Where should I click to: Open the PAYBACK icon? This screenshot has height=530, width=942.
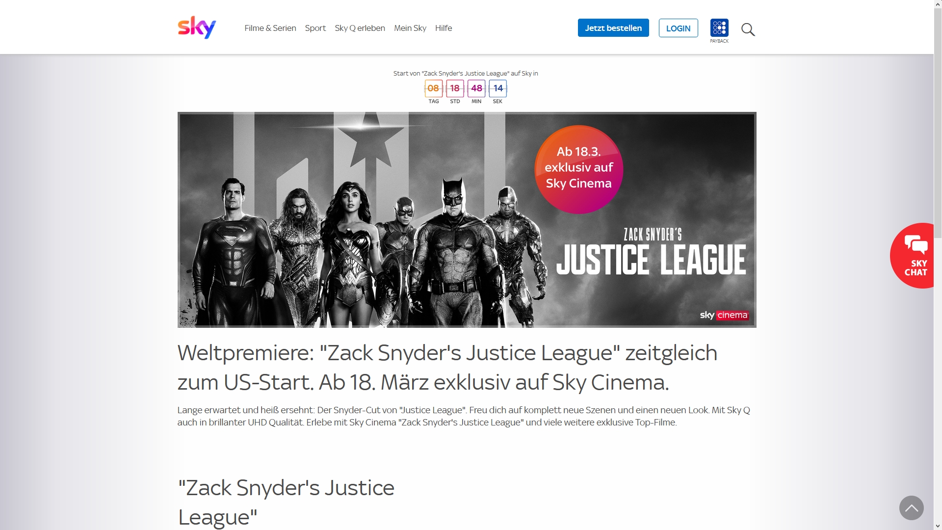coord(719,30)
